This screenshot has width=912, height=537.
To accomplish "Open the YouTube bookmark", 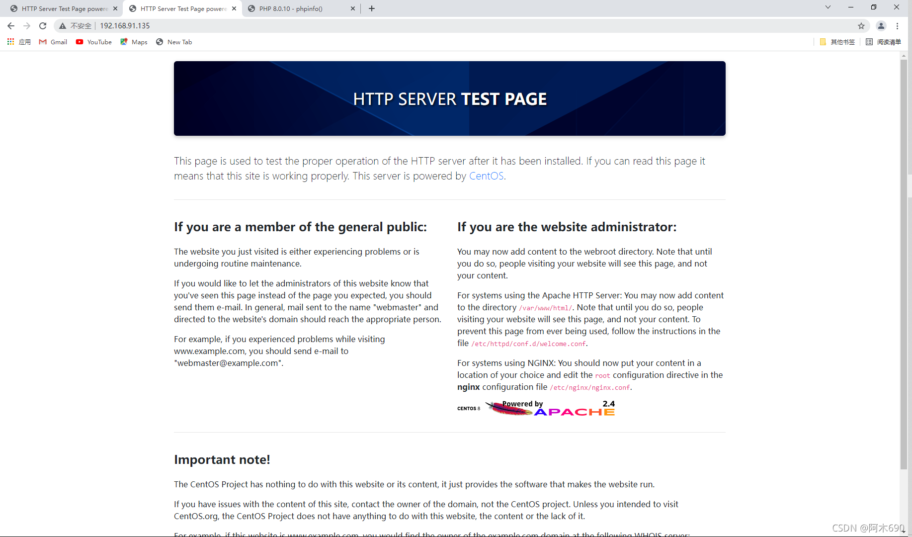I will 94,42.
